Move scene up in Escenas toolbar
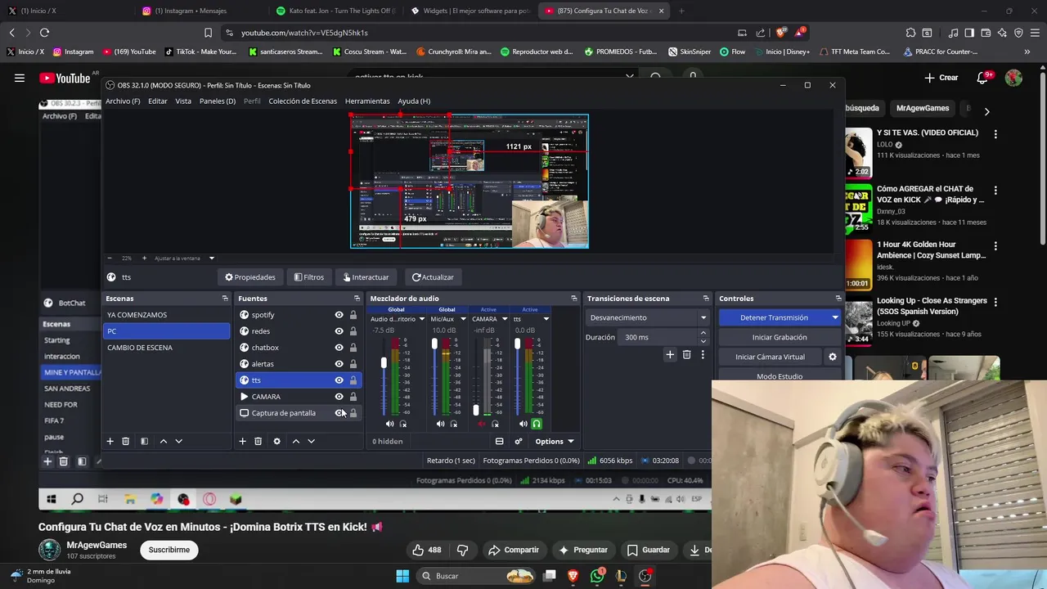The width and height of the screenshot is (1047, 589). [163, 441]
